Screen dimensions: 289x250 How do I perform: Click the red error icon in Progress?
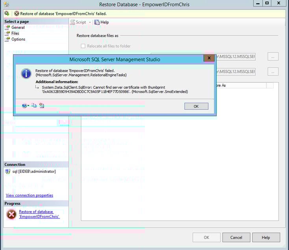(11, 214)
